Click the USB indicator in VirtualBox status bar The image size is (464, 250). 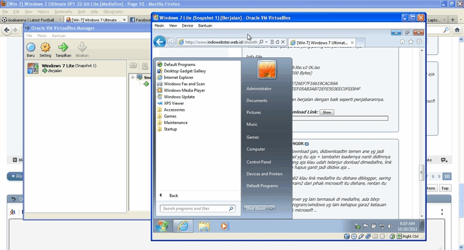(x=361, y=237)
